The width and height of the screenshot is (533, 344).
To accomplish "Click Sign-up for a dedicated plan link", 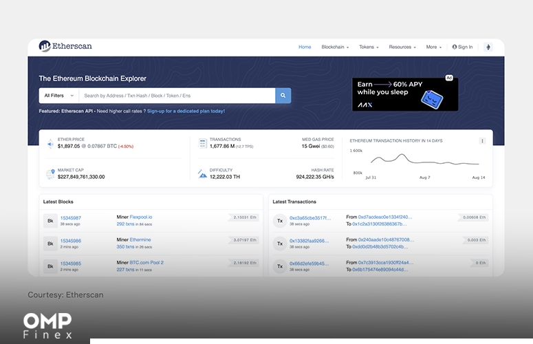I will pos(186,111).
